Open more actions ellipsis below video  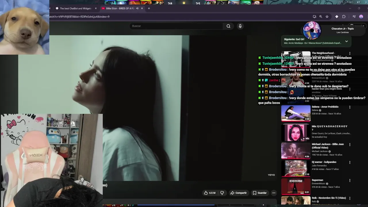[274, 193]
